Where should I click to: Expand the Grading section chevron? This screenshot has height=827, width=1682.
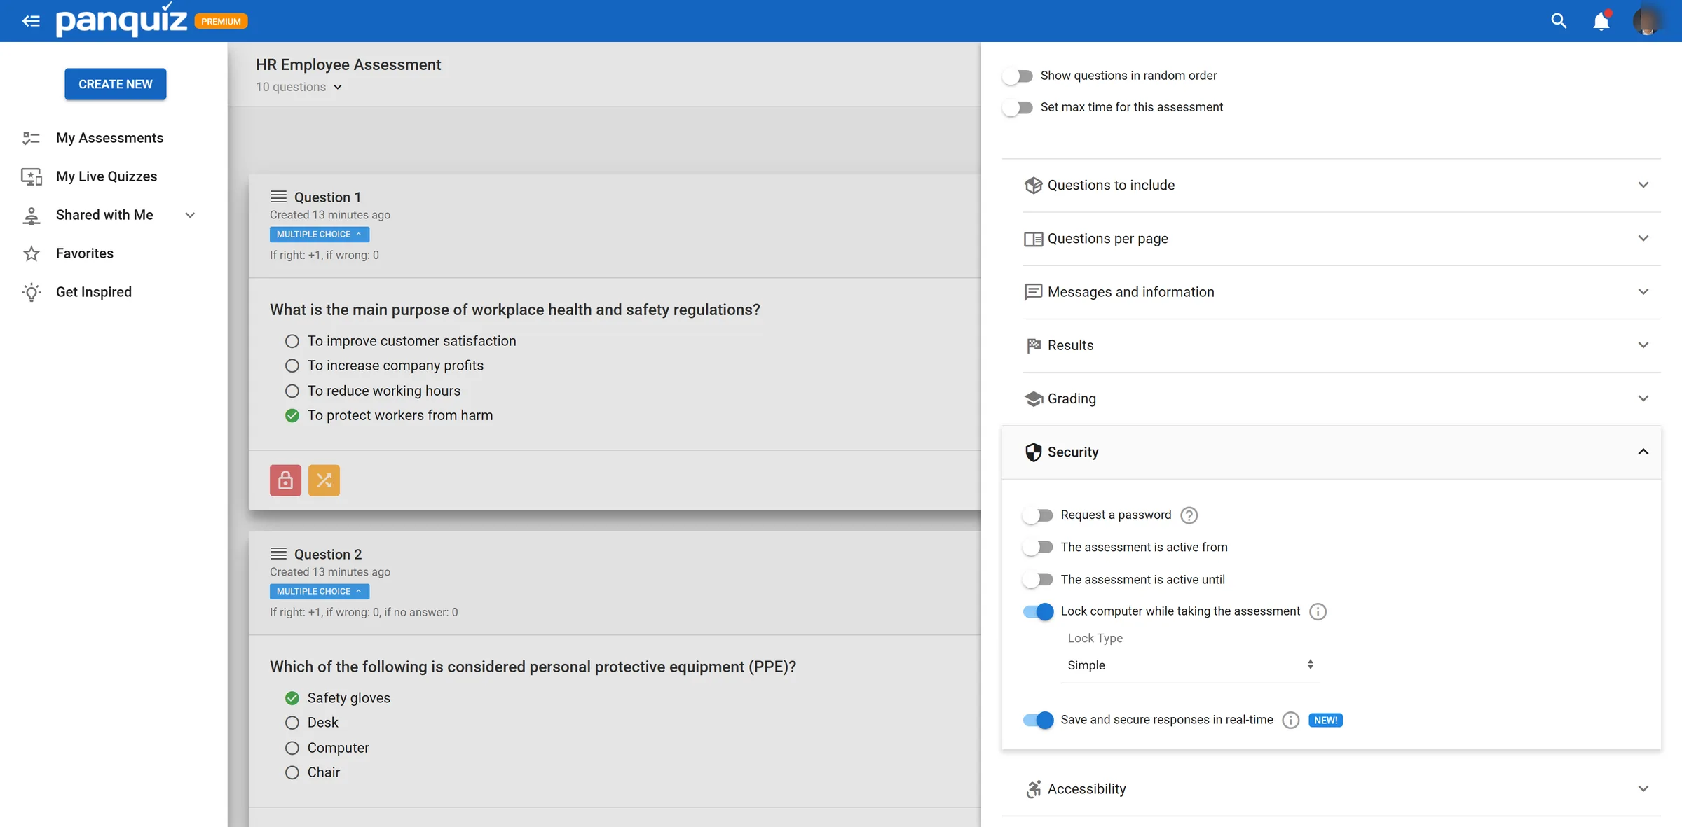[1643, 398]
